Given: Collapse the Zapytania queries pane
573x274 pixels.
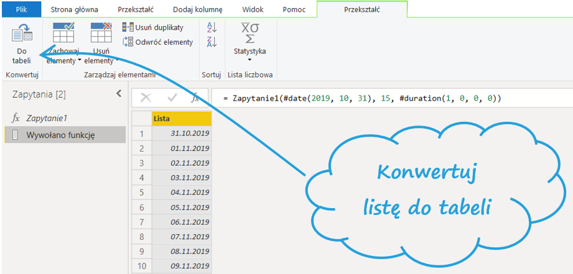Looking at the screenshot, I should [119, 94].
